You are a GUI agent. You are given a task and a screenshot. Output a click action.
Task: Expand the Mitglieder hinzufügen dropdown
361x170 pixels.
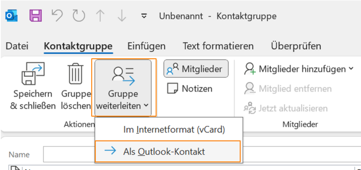[298, 69]
